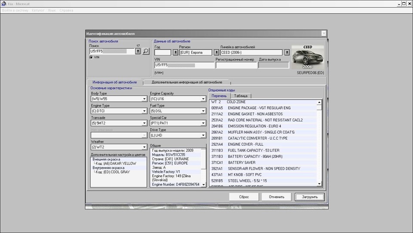Viewport: 413px width, 233px height.
Task: Select the Перечень tab
Action: [219, 96]
